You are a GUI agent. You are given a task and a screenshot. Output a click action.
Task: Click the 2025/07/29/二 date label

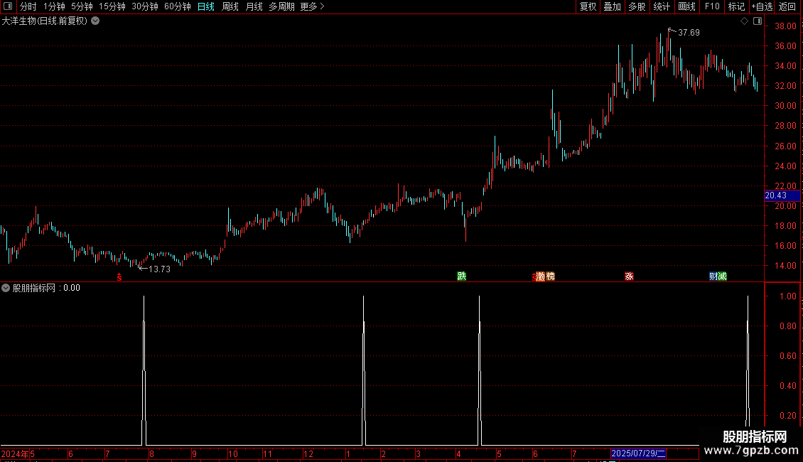click(638, 453)
